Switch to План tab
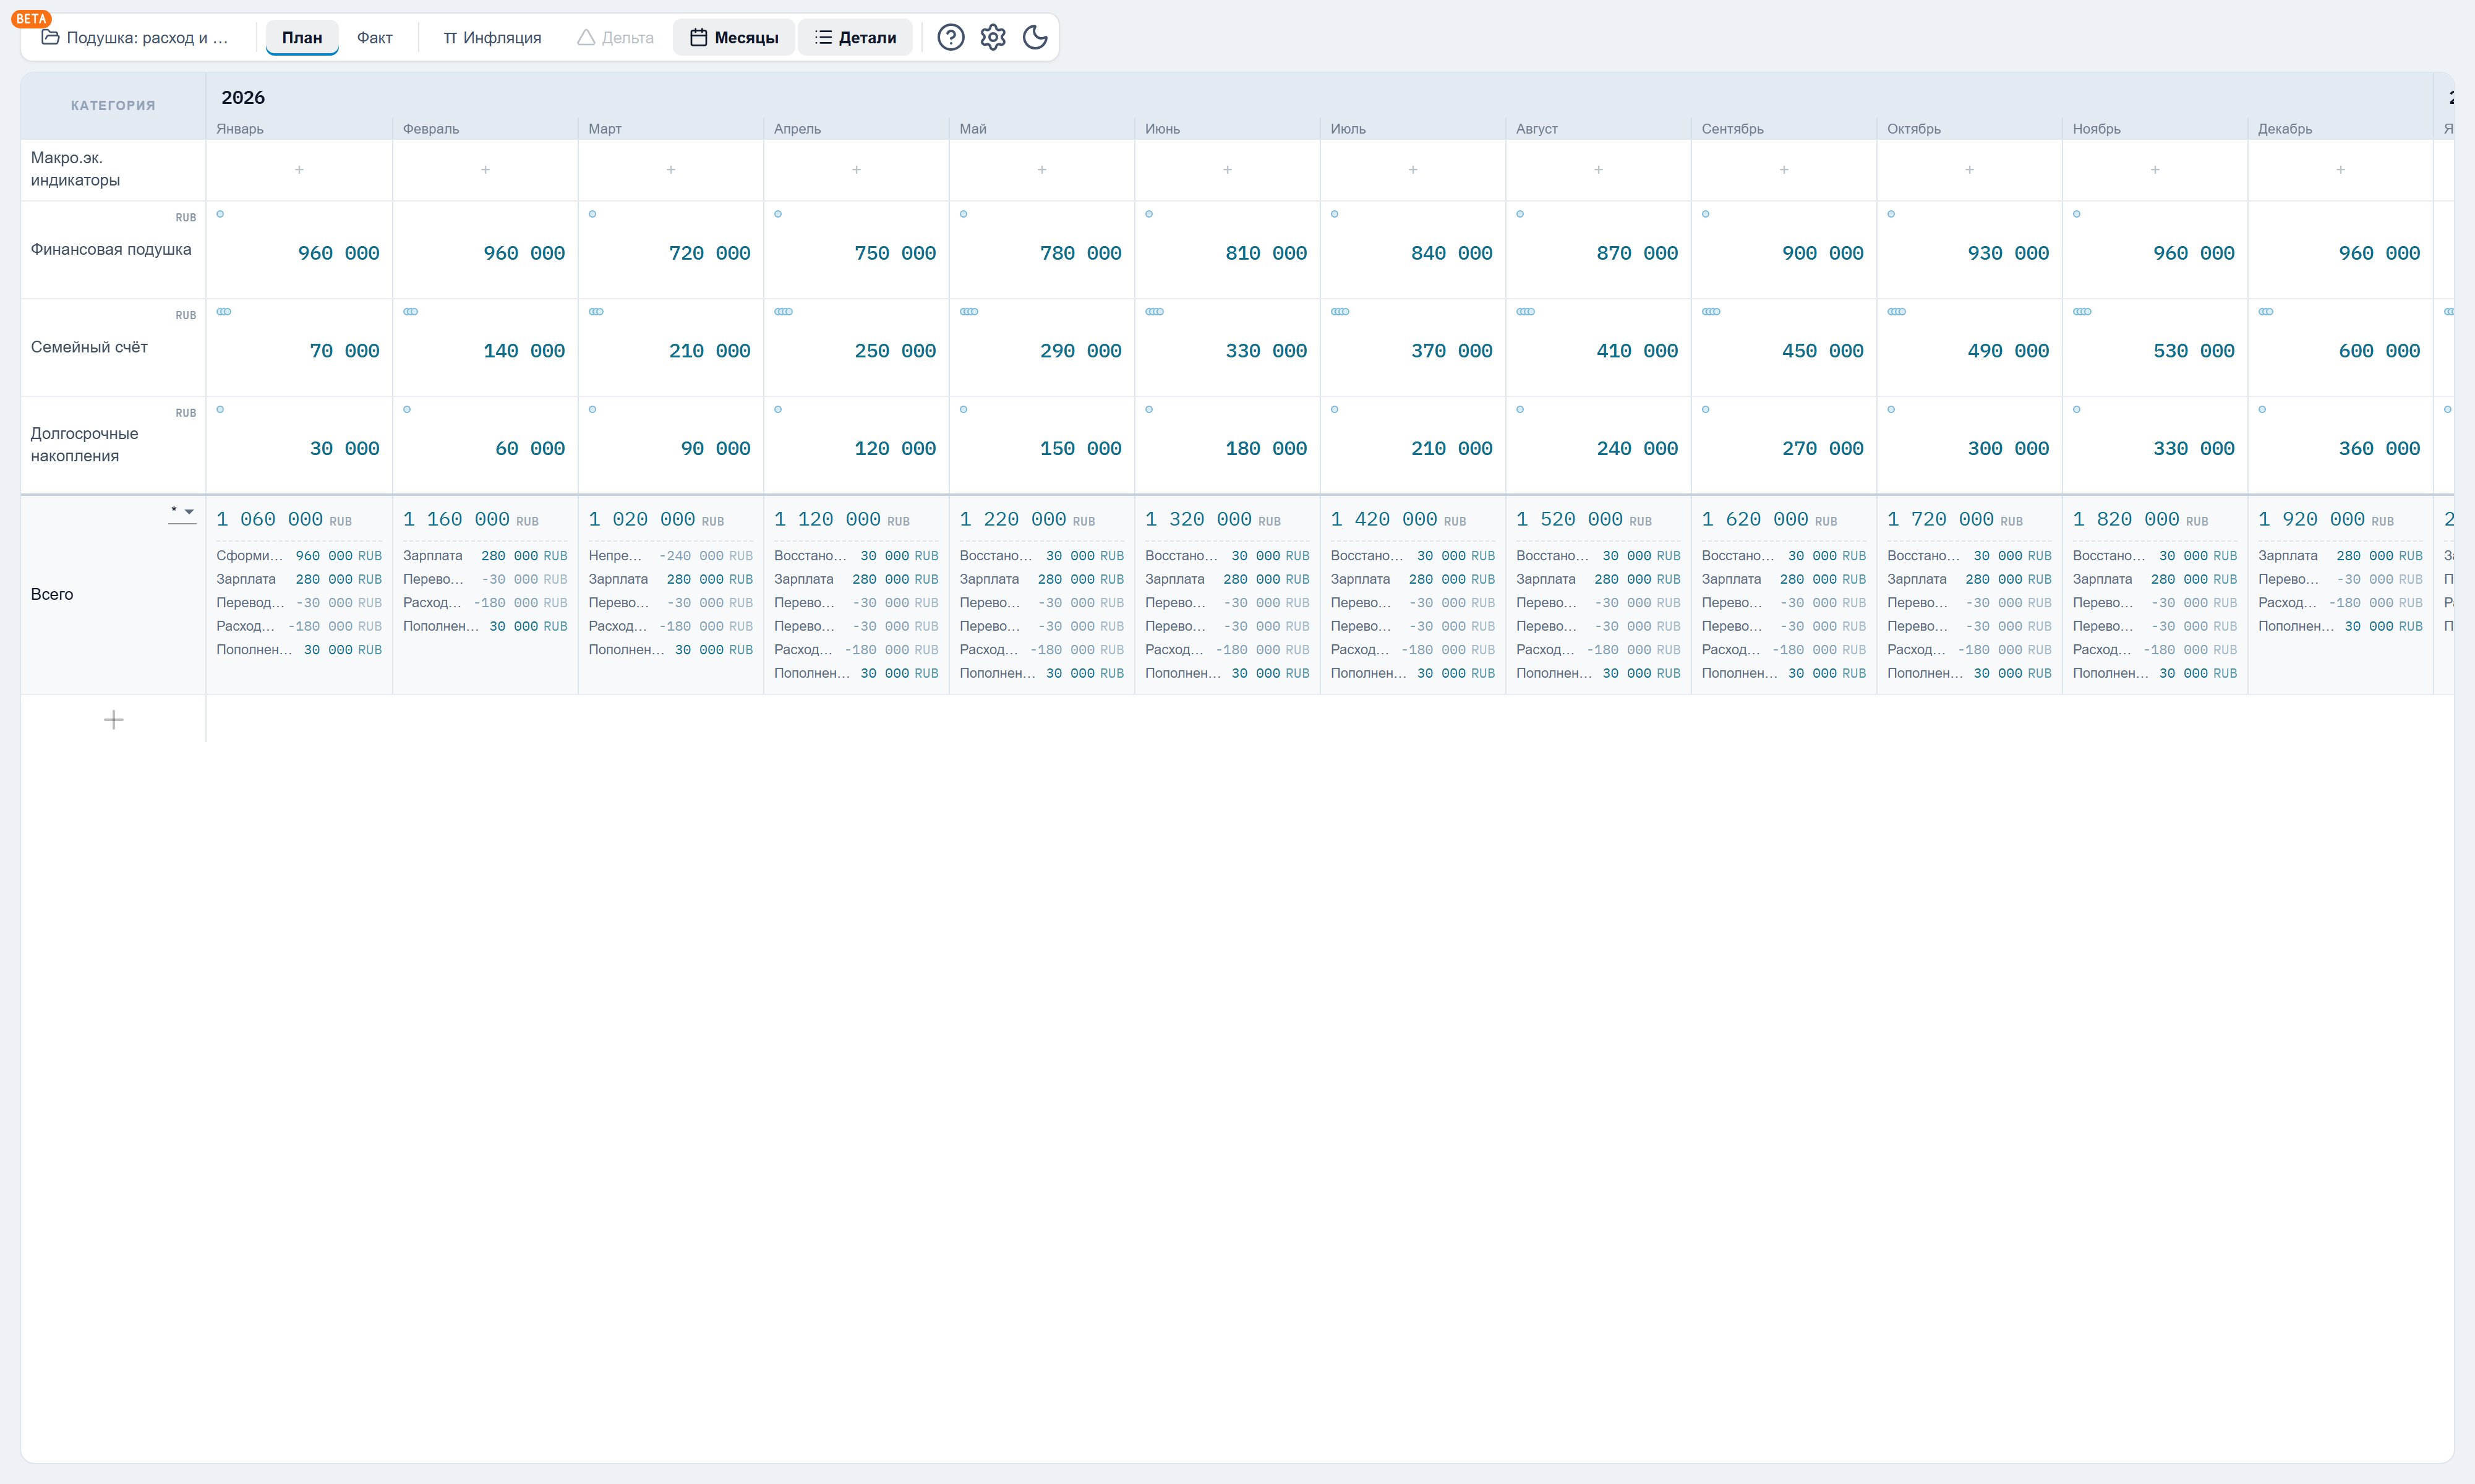The height and width of the screenshot is (1484, 2475). (302, 37)
